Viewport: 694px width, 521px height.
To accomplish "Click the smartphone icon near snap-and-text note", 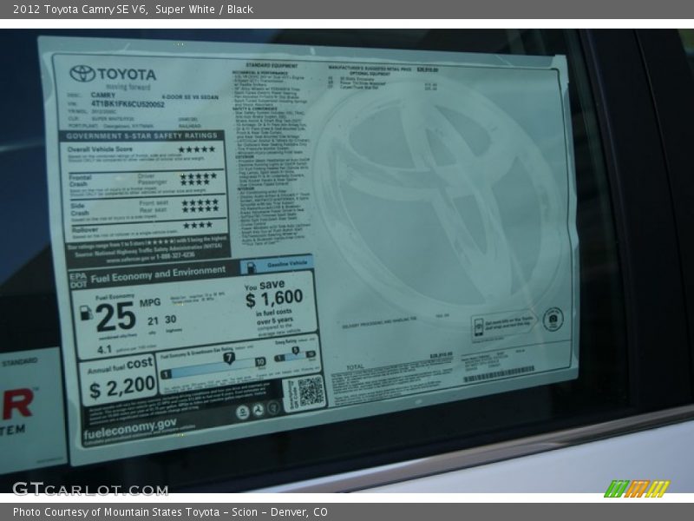I will pos(479,327).
